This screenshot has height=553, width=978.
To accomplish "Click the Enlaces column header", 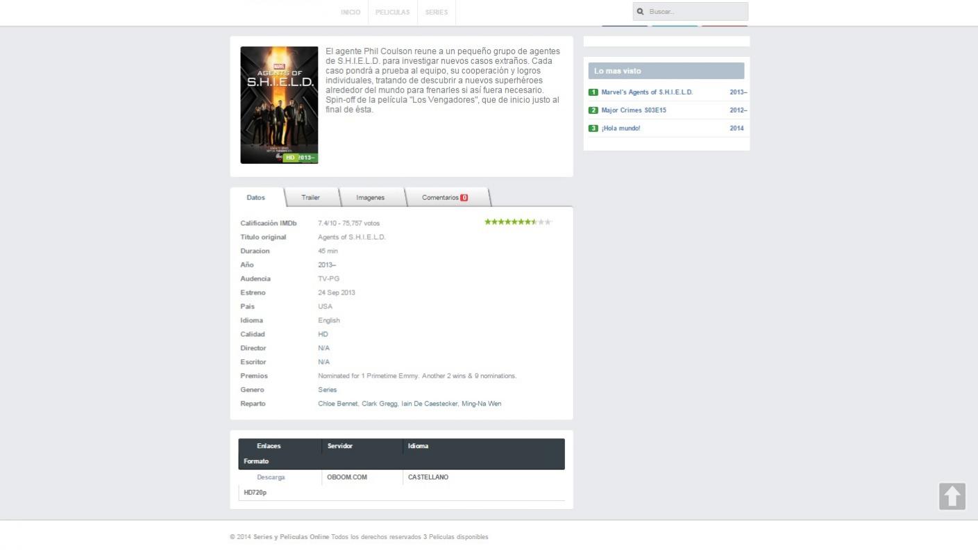I will (x=269, y=446).
